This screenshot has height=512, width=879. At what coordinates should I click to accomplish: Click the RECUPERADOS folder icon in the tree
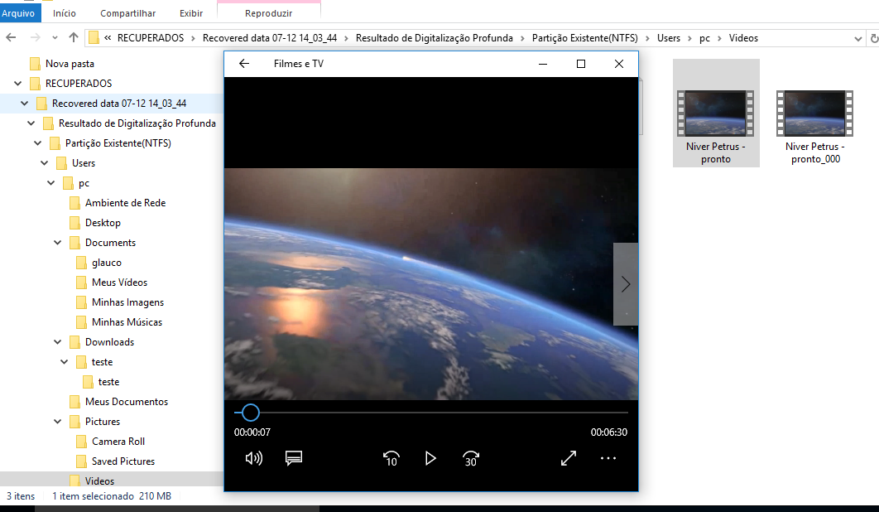pyautogui.click(x=35, y=84)
